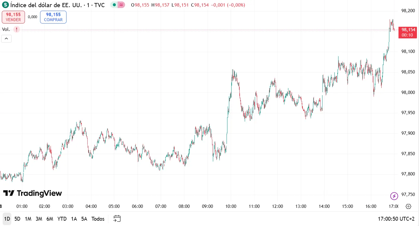Open timezone menu at 17:00:50 UTC+2
The width and height of the screenshot is (419, 226).
[x=396, y=219]
